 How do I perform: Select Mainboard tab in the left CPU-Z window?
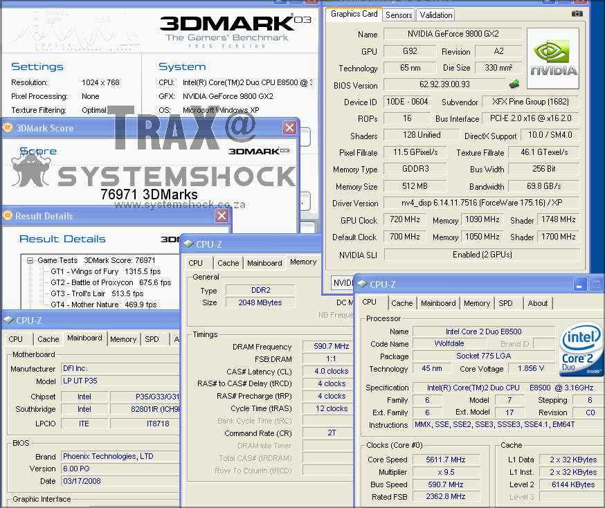84,338
